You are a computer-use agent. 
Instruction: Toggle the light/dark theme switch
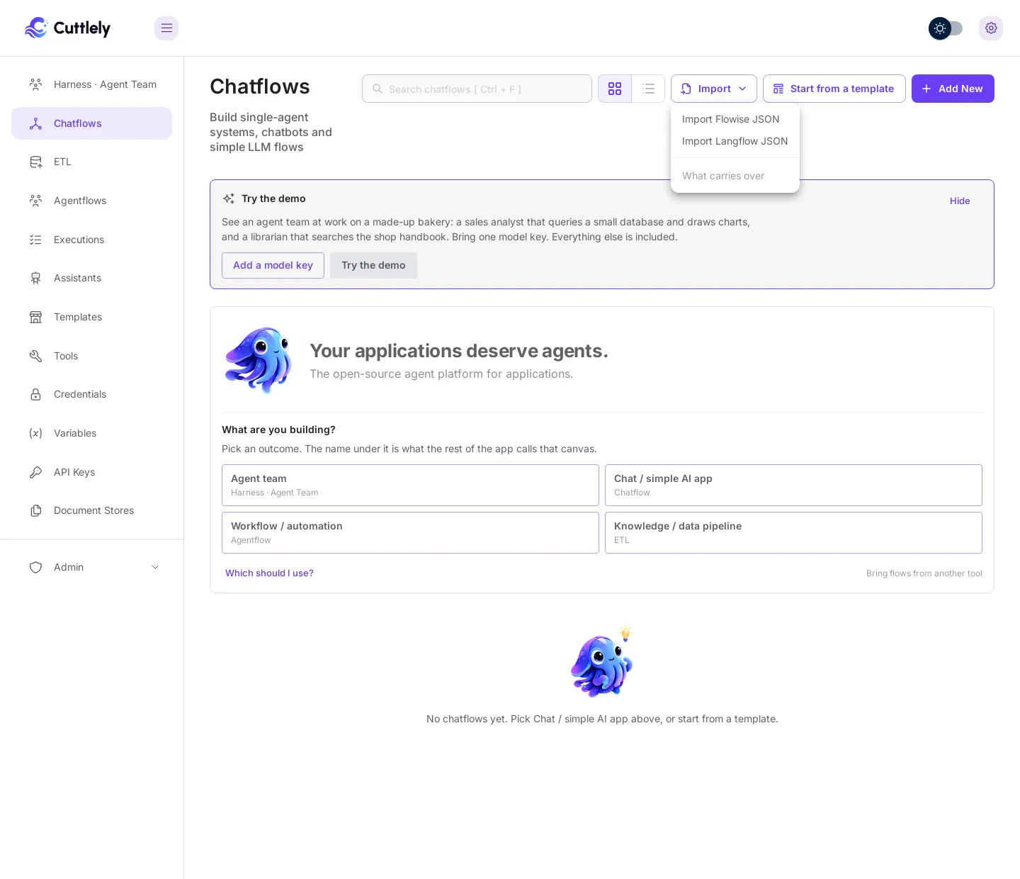pyautogui.click(x=946, y=28)
